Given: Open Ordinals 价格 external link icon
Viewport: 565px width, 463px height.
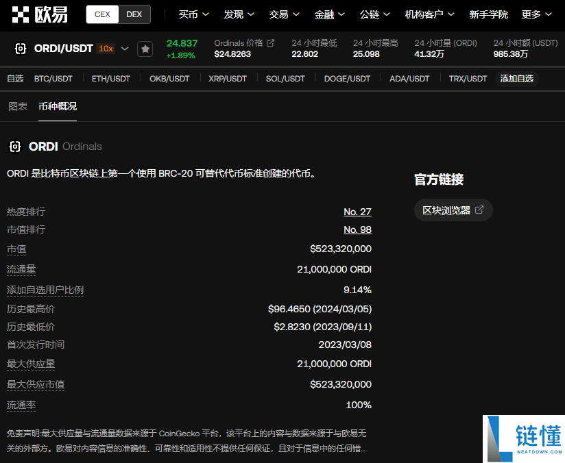Looking at the screenshot, I should 270,43.
